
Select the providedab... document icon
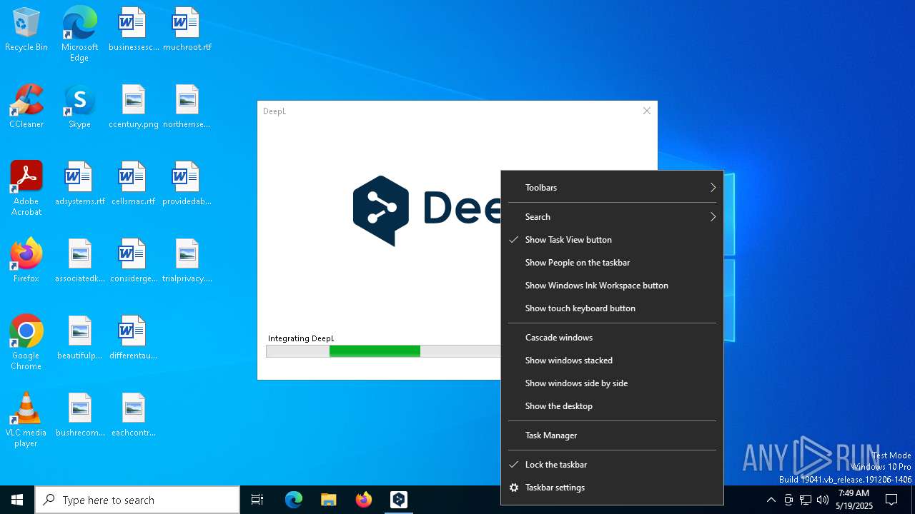pos(187,183)
